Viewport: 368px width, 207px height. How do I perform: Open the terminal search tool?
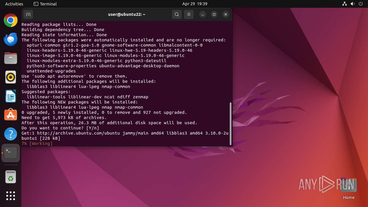pos(177,14)
